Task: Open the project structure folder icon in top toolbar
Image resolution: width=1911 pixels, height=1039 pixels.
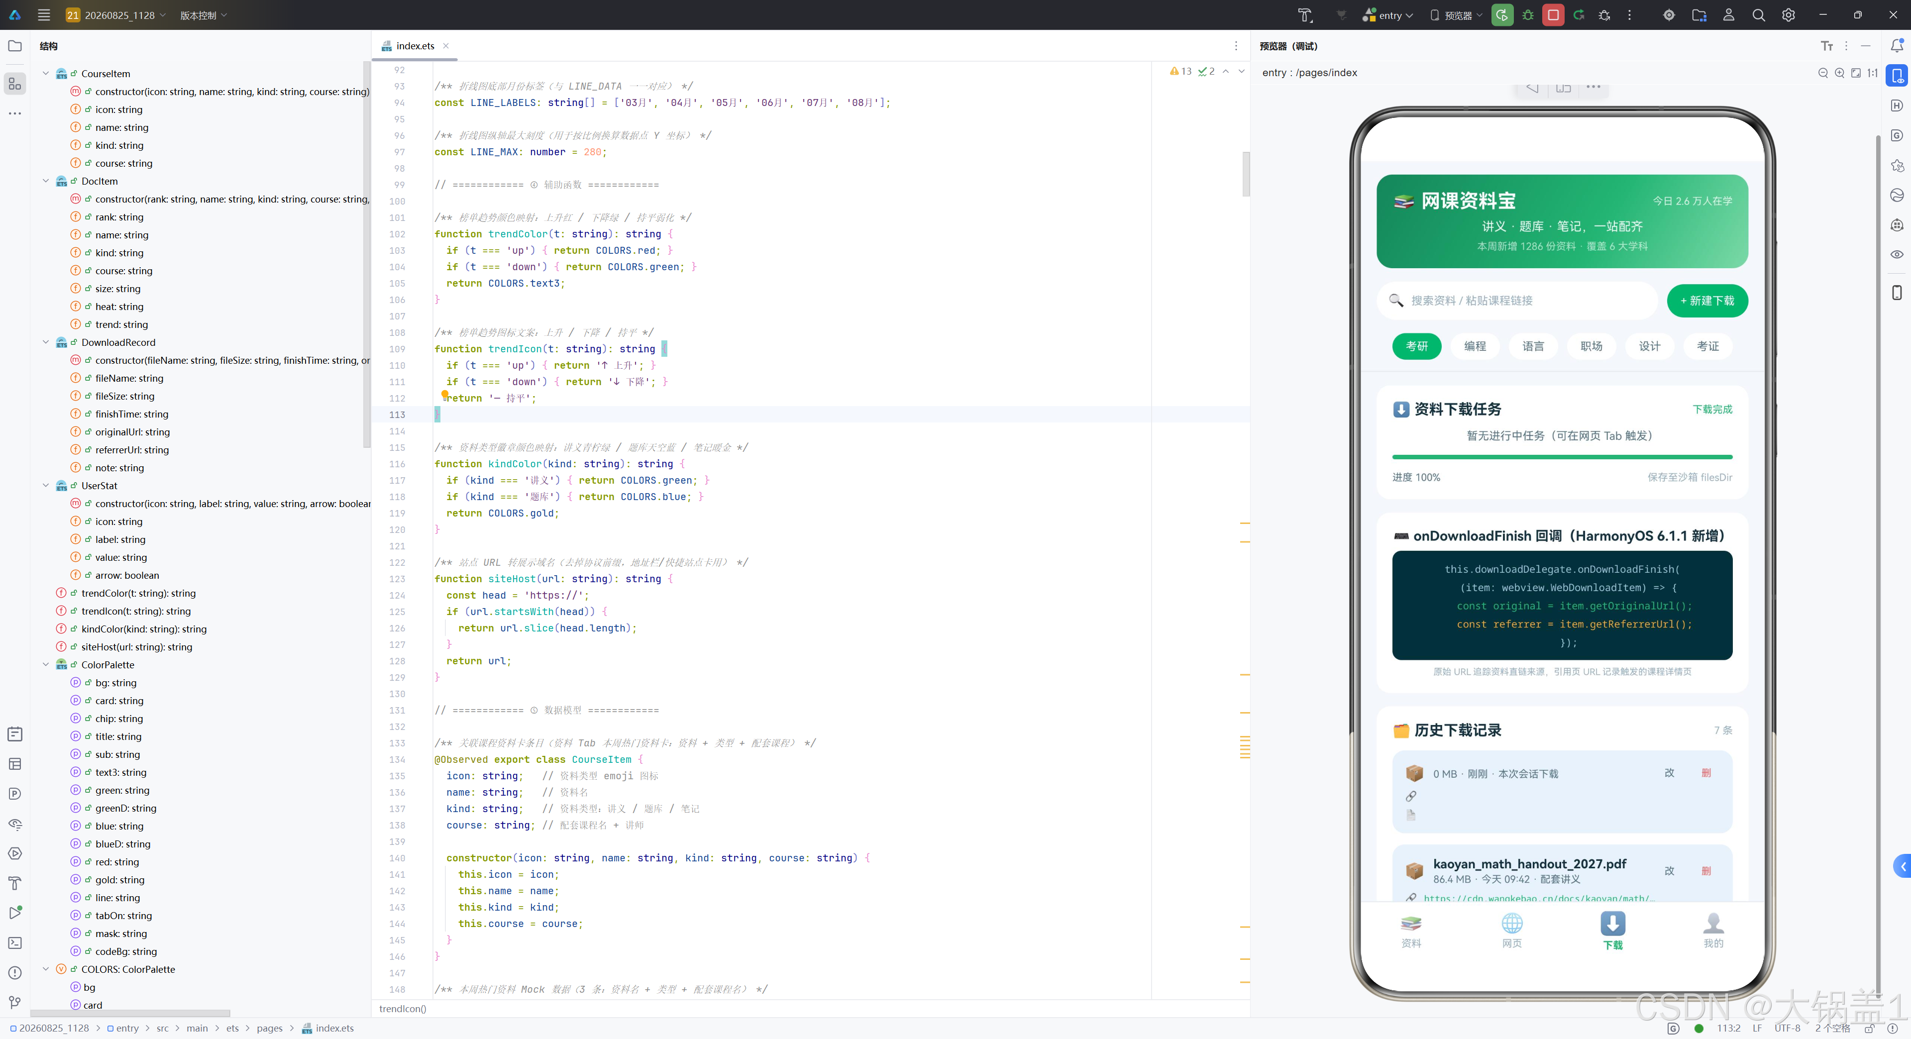Action: 1699,15
